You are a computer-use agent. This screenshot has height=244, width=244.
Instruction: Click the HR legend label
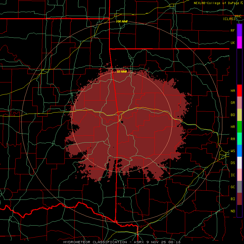coord(233,127)
